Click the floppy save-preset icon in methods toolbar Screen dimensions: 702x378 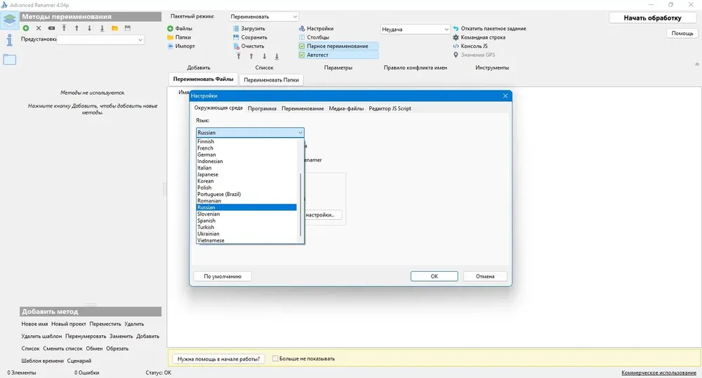tap(128, 28)
